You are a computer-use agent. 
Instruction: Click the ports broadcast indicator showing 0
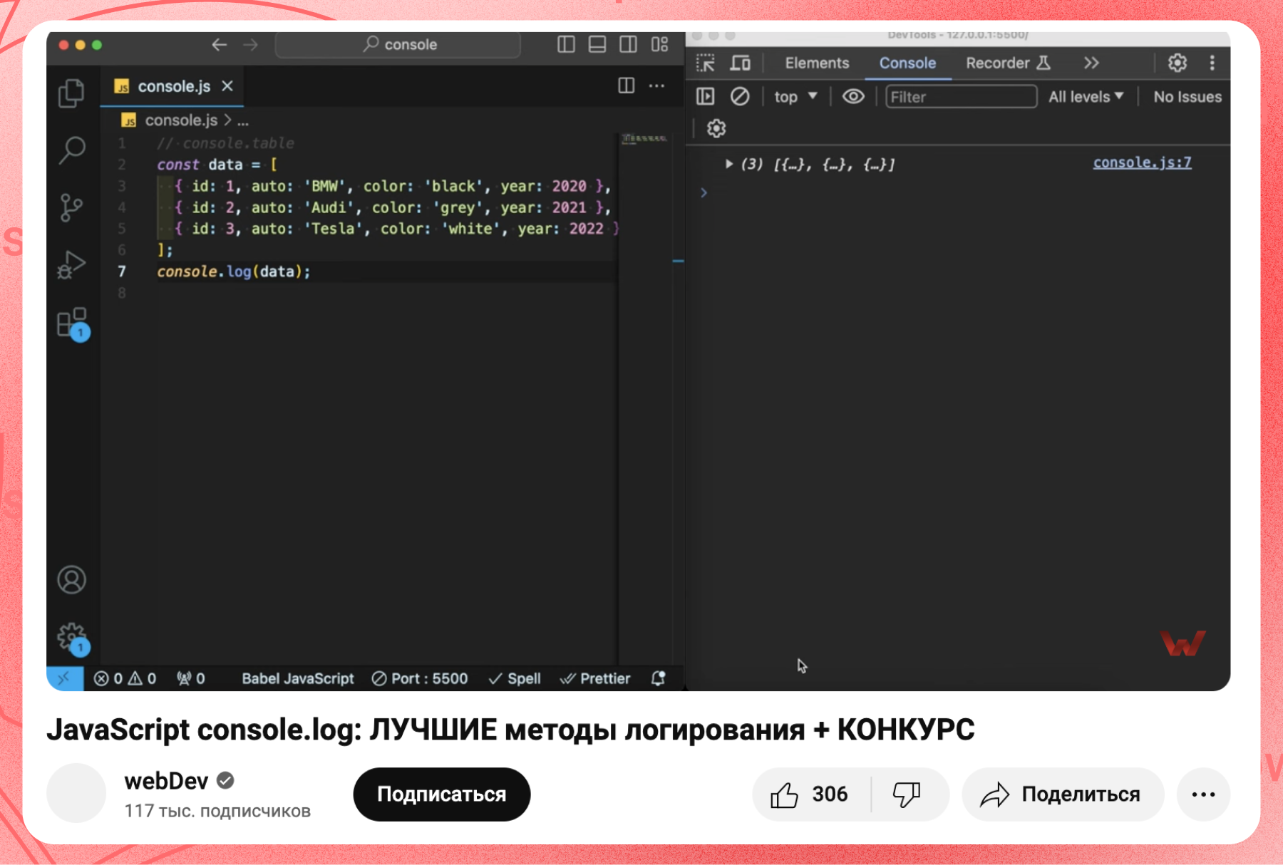click(x=190, y=678)
